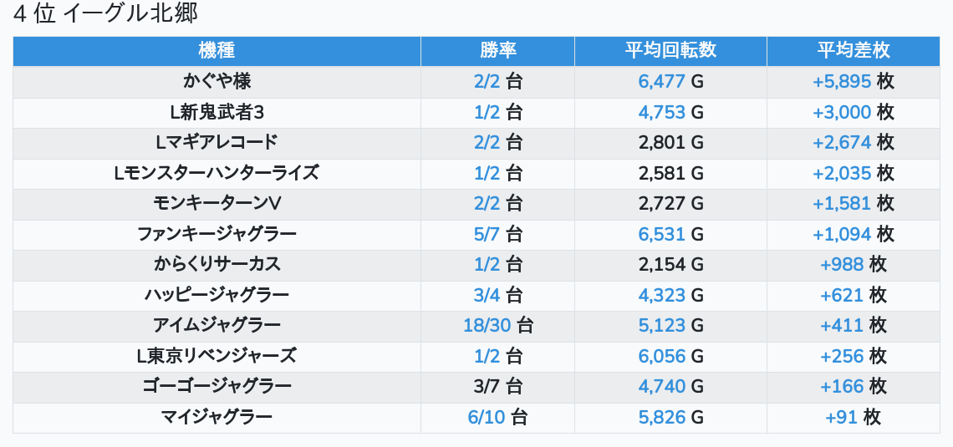The width and height of the screenshot is (953, 447).
Task: Click the 機種 column header
Action: pyautogui.click(x=217, y=50)
